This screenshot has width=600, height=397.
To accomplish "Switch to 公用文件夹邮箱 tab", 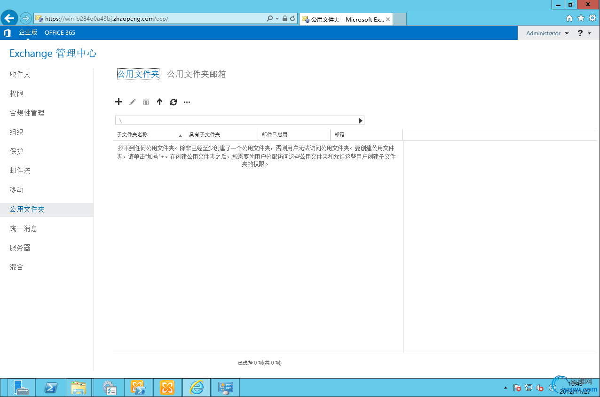I will 197,74.
